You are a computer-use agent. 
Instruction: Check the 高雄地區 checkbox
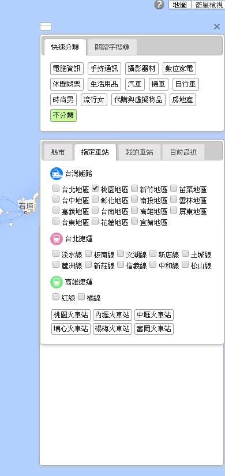click(x=134, y=210)
